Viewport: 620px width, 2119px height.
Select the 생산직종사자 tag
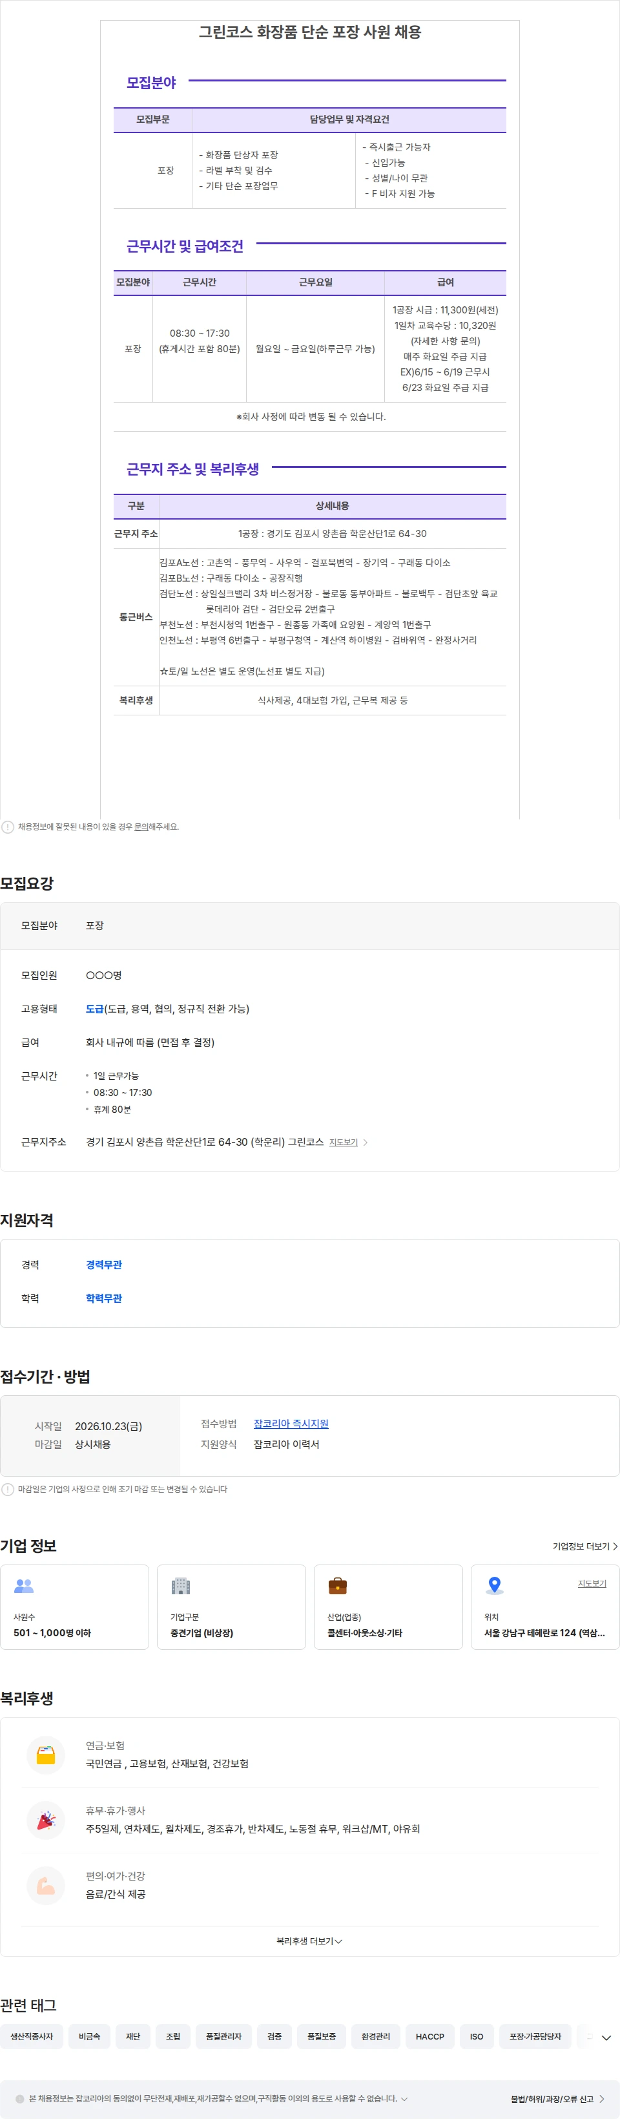point(32,2036)
